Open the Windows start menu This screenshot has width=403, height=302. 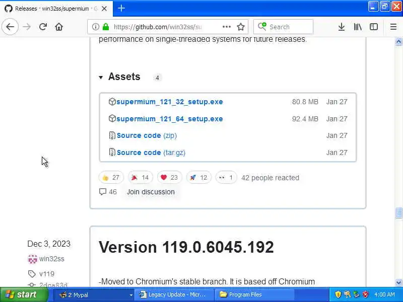[24, 294]
